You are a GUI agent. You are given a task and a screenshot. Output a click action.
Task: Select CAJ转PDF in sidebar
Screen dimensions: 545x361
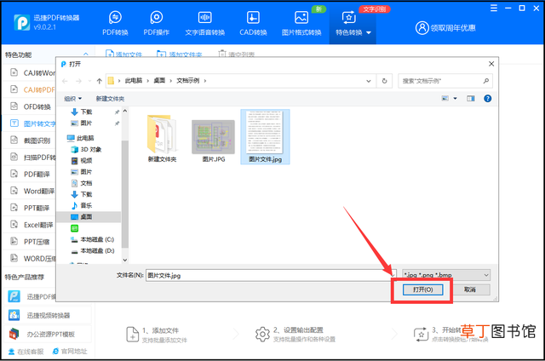click(x=33, y=89)
